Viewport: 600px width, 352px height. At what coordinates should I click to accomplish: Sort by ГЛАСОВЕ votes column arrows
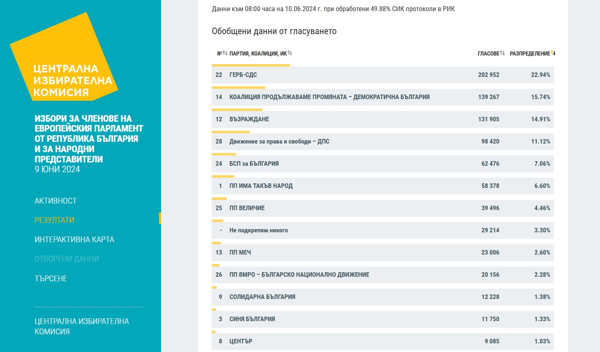[x=503, y=53]
